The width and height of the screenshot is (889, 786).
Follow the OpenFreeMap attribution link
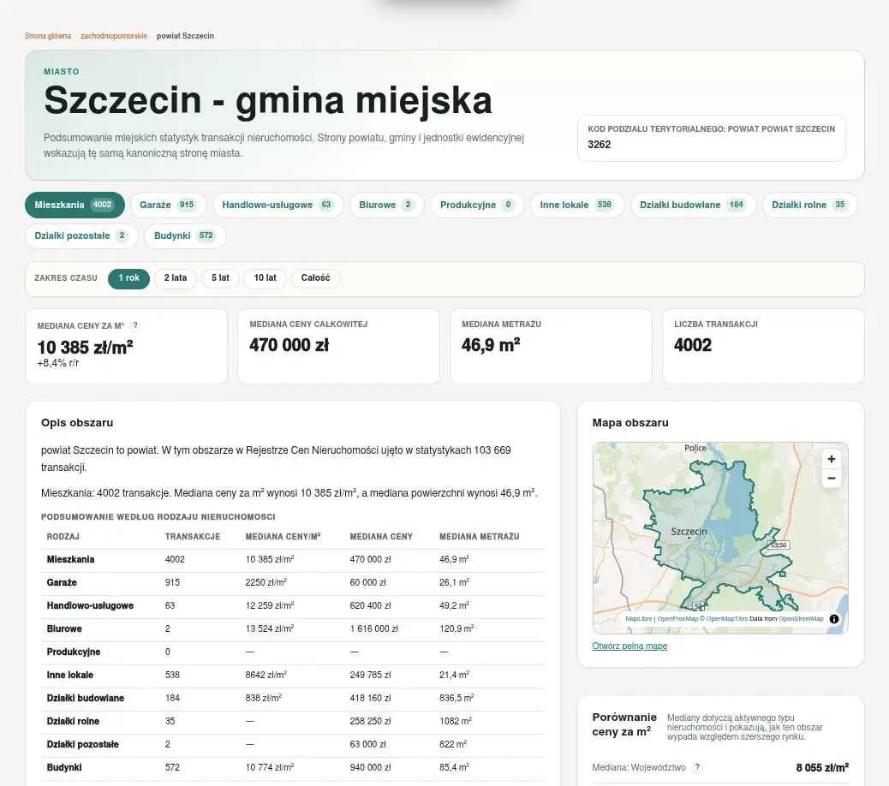pyautogui.click(x=677, y=619)
